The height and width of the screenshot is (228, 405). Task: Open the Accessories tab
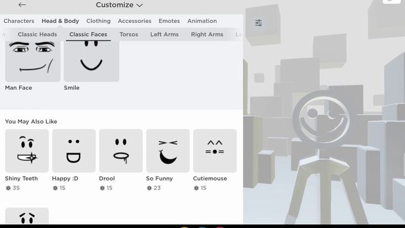[135, 21]
